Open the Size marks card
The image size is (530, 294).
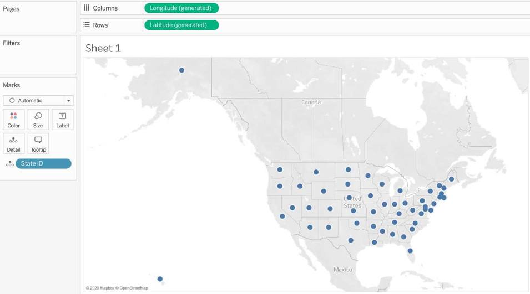coord(38,119)
